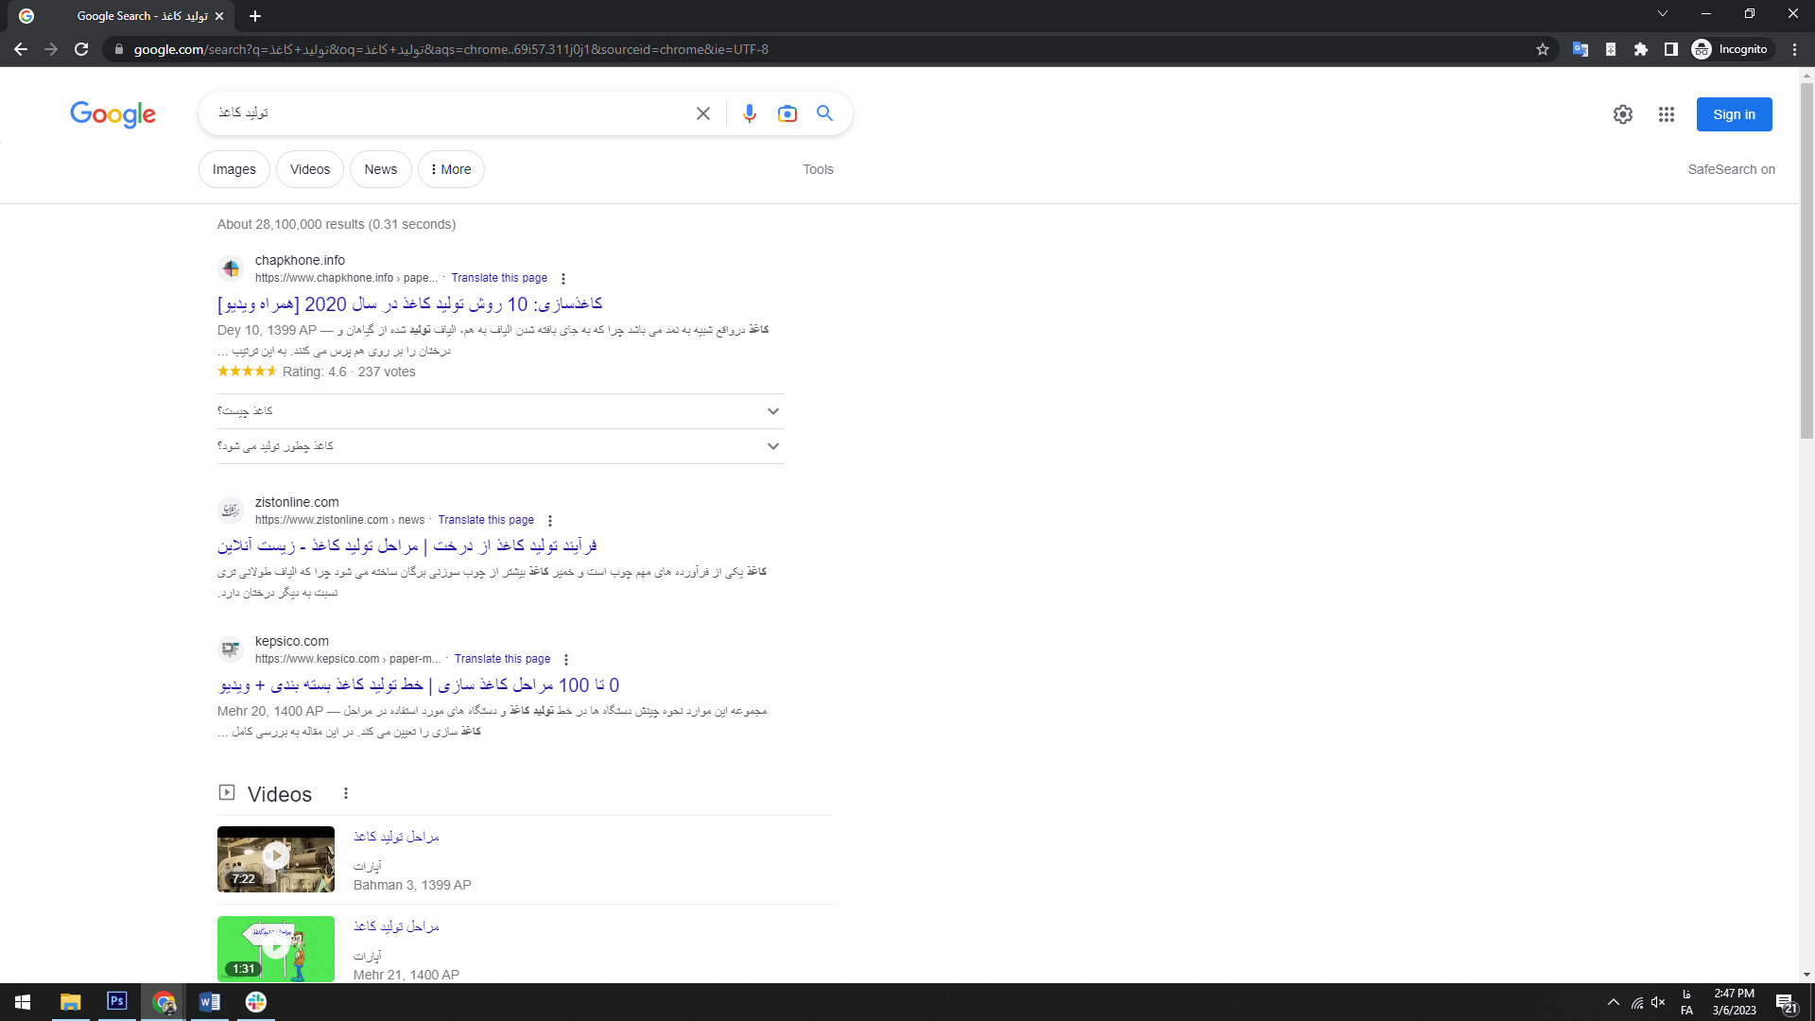The height and width of the screenshot is (1021, 1815).
Task: Open File Explorer from the taskbar
Action: [71, 1002]
